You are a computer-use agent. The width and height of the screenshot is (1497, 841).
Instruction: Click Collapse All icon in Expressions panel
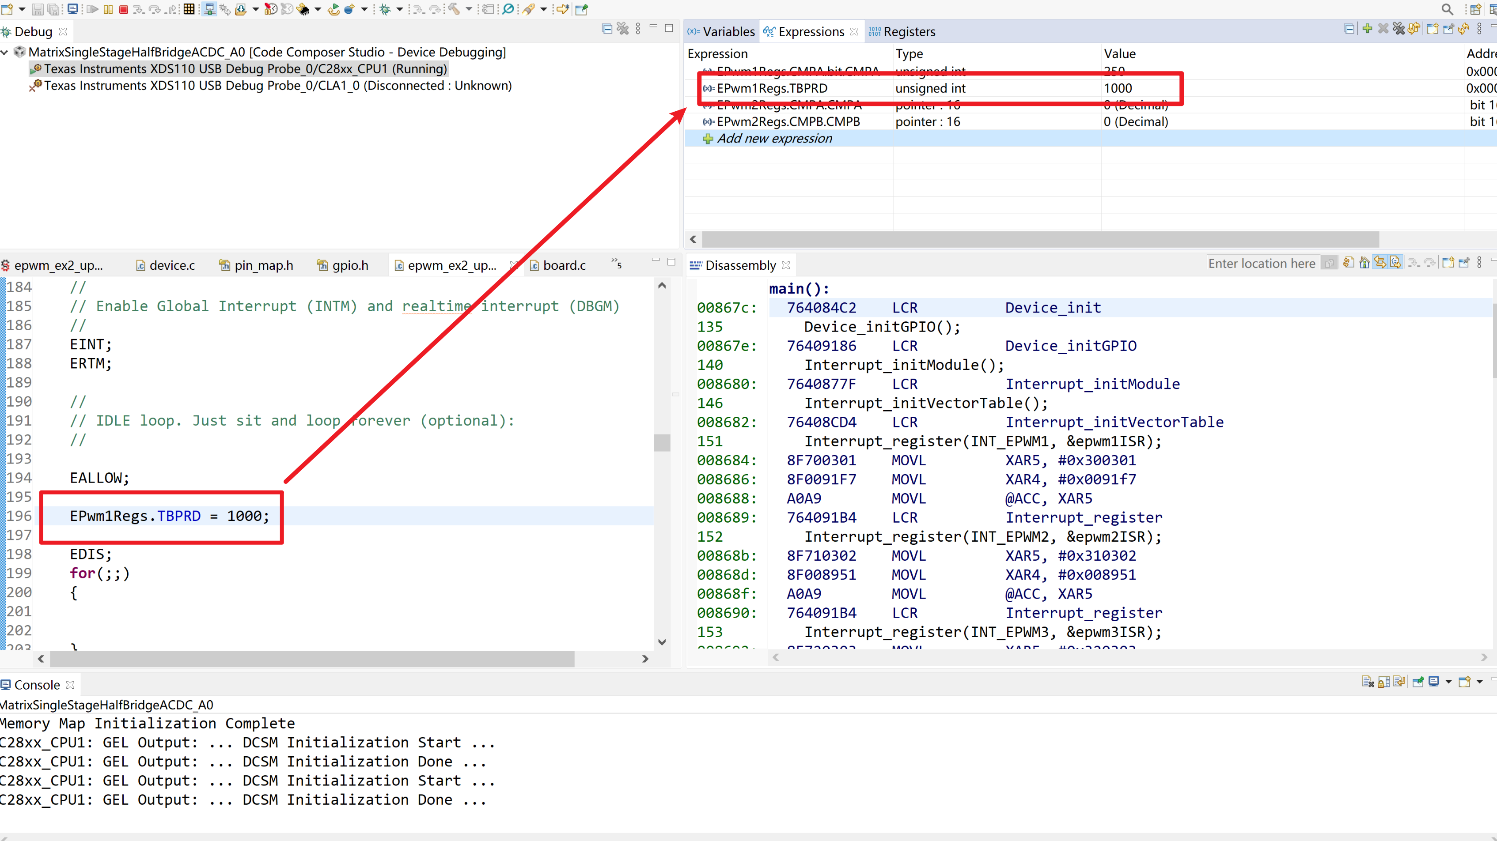(1349, 29)
